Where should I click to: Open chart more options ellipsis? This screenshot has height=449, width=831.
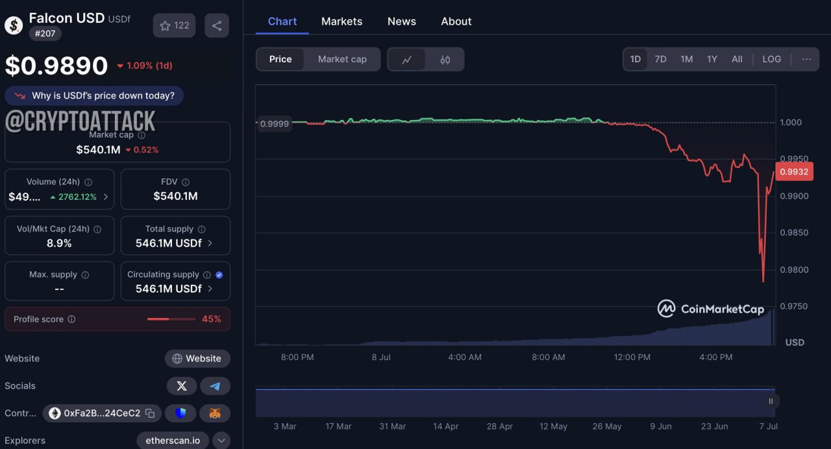coord(806,59)
